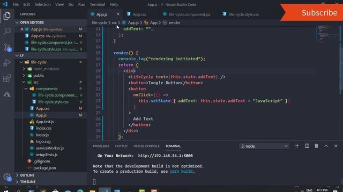
Task: Open life-cycle.style.css under components folder
Action: point(51,102)
